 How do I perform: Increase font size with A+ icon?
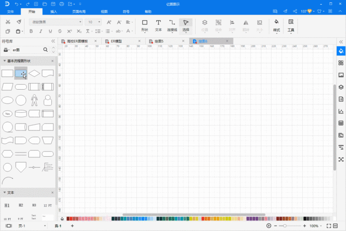tap(109, 22)
